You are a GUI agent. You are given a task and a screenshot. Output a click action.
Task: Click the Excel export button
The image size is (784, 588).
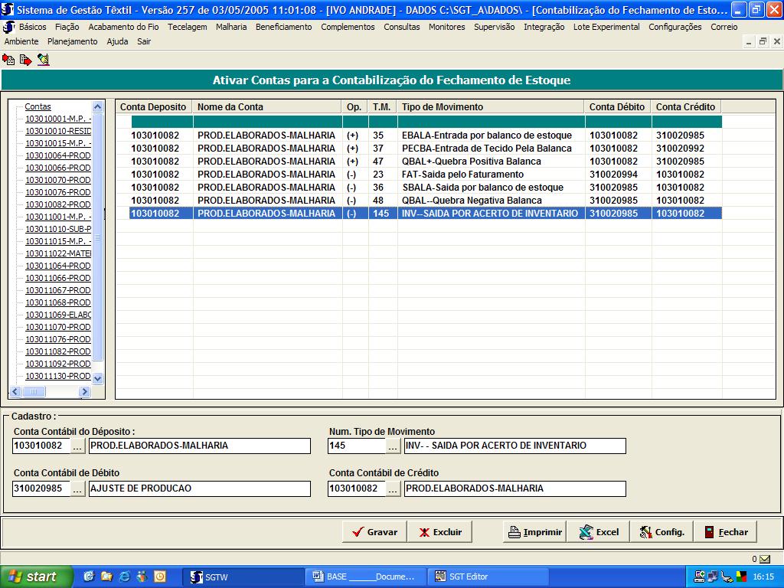point(599,532)
